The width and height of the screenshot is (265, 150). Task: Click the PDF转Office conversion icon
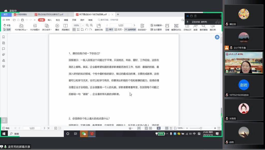21,26
